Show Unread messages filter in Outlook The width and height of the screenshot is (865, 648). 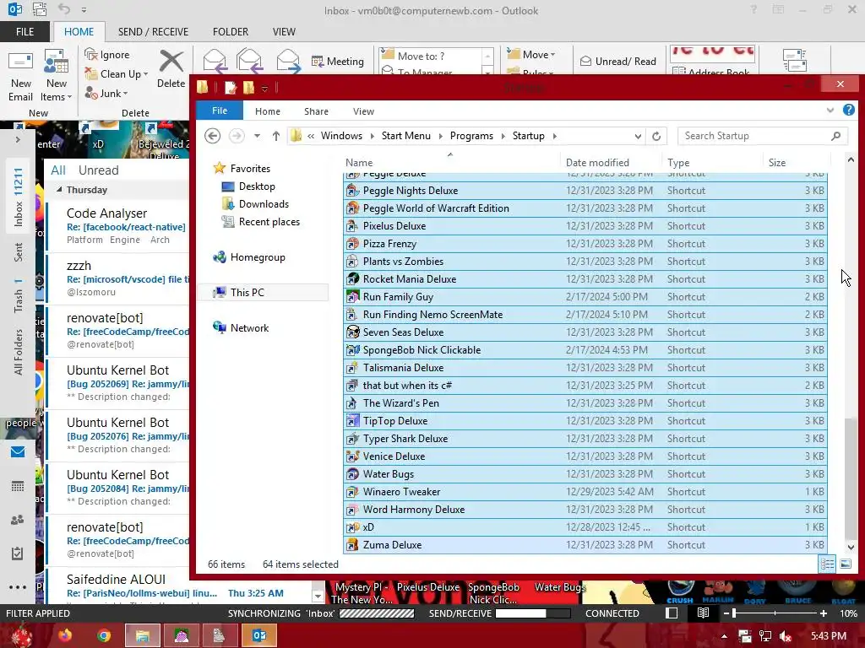pyautogui.click(x=98, y=170)
